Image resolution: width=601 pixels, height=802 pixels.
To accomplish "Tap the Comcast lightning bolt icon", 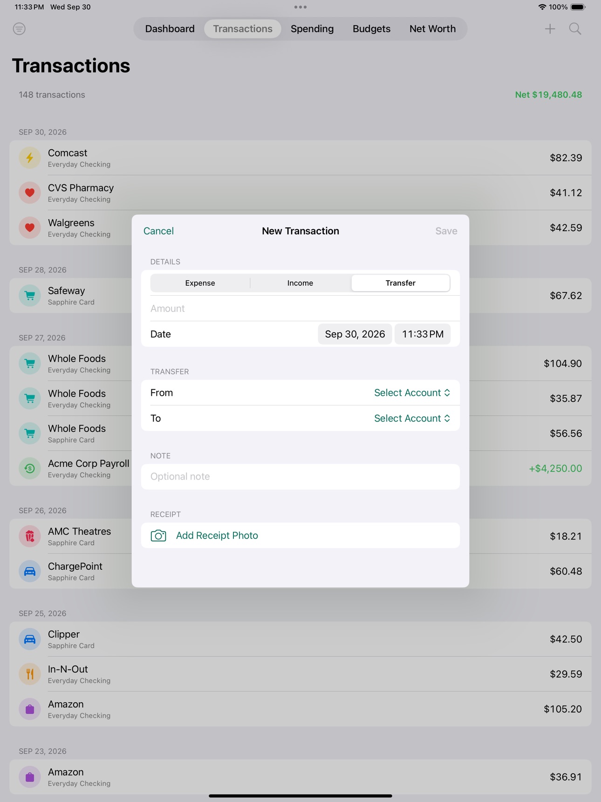I will pyautogui.click(x=30, y=158).
